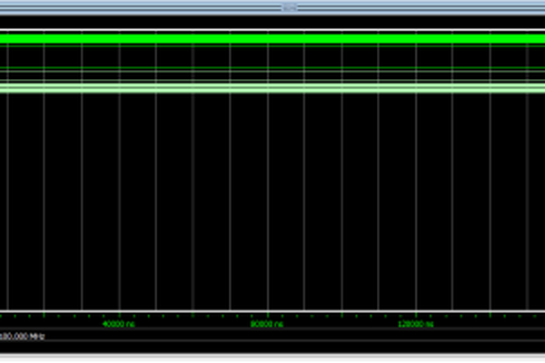Click the 80000 ns timeline label
545x363 pixels.
(x=267, y=323)
